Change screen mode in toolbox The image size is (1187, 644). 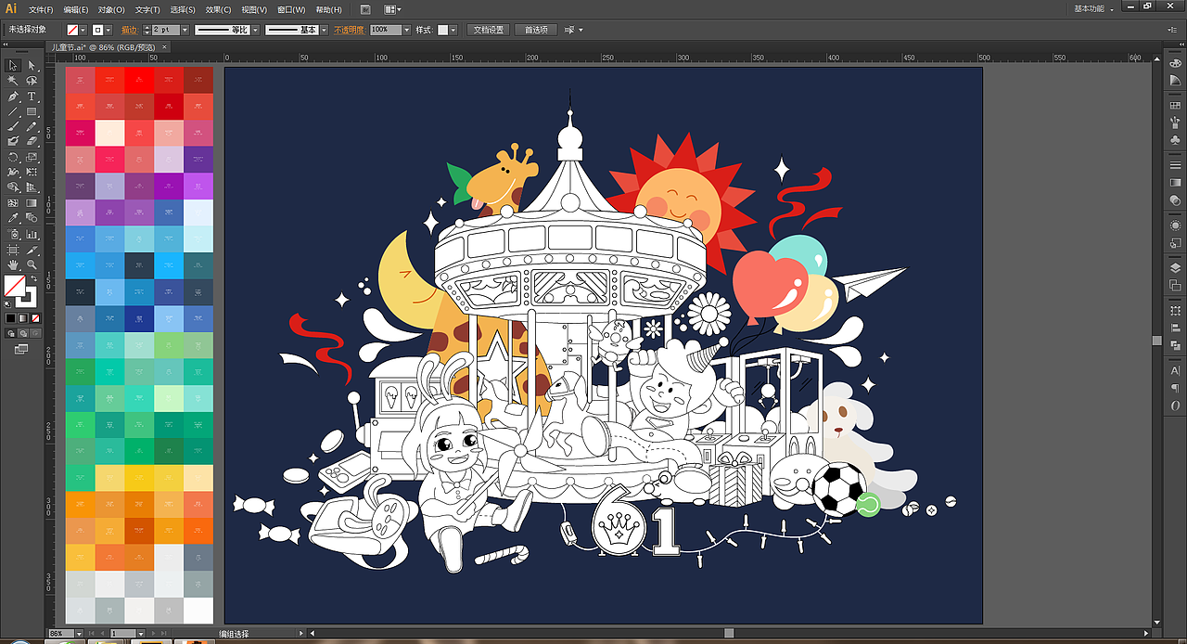click(20, 349)
